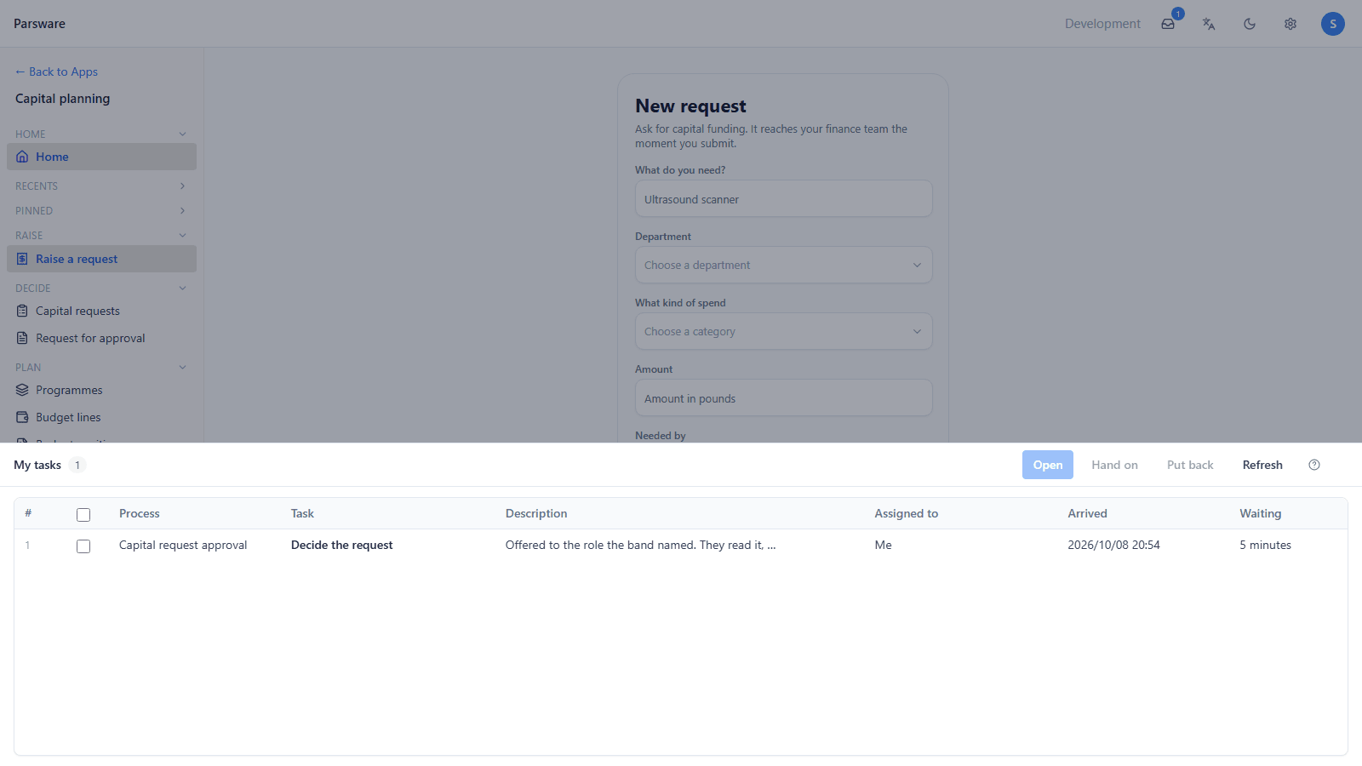Open the Choose a department dropdown
Screen dimensions: 1362x766
pos(783,265)
